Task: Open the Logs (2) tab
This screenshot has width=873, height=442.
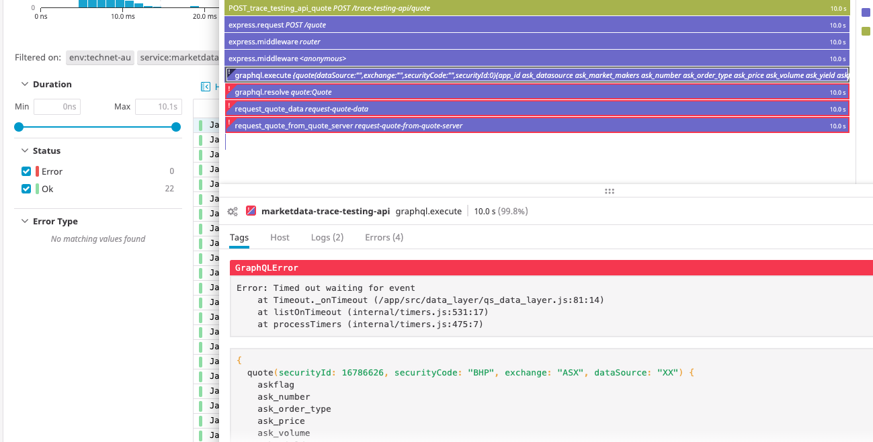Action: point(327,237)
